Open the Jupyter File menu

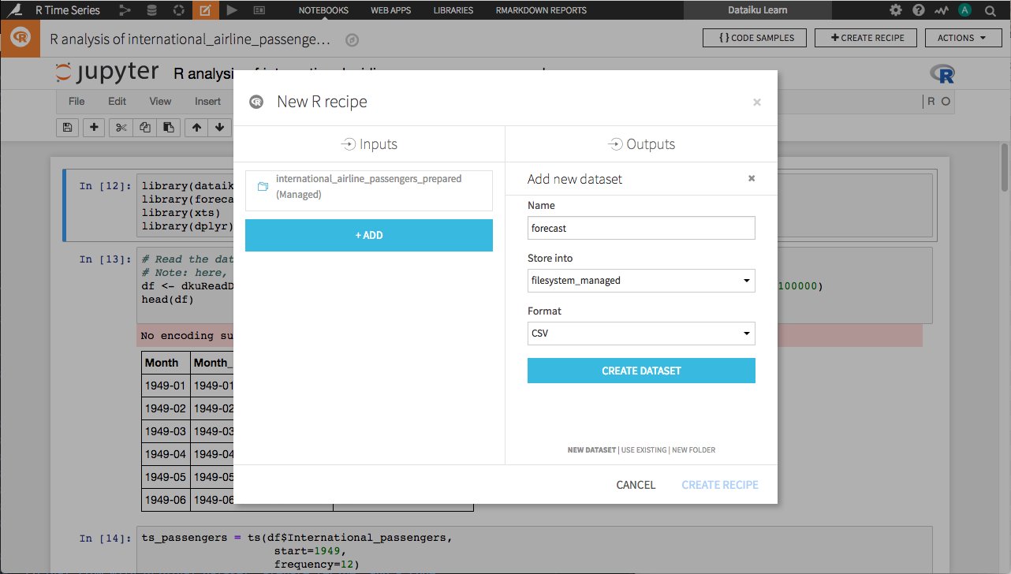coord(76,101)
